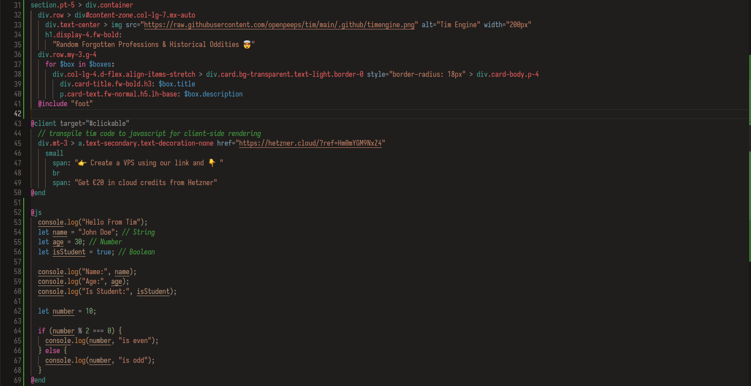Click 'small' tag on line 46
This screenshot has height=386, width=751.
pos(54,154)
